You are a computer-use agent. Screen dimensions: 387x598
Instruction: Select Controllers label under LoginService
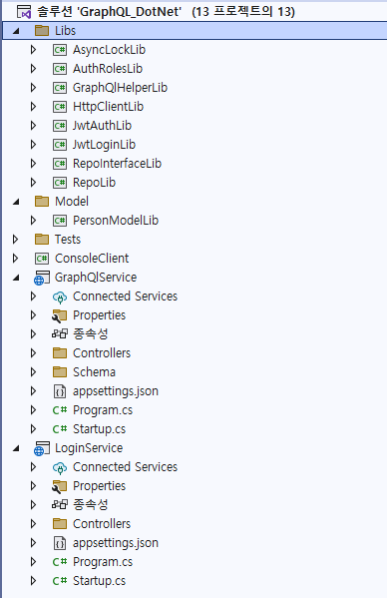click(102, 524)
